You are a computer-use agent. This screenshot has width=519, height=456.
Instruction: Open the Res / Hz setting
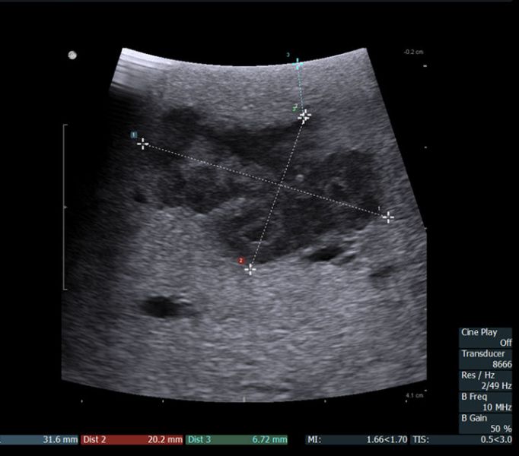click(x=486, y=380)
